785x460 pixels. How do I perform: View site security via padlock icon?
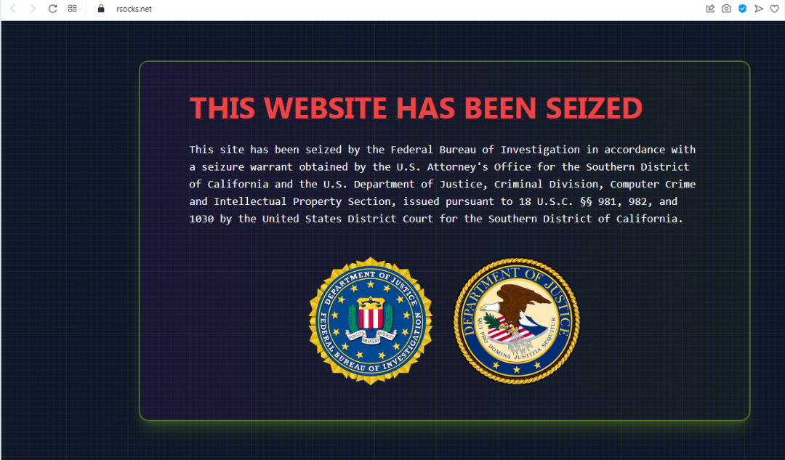coord(100,9)
